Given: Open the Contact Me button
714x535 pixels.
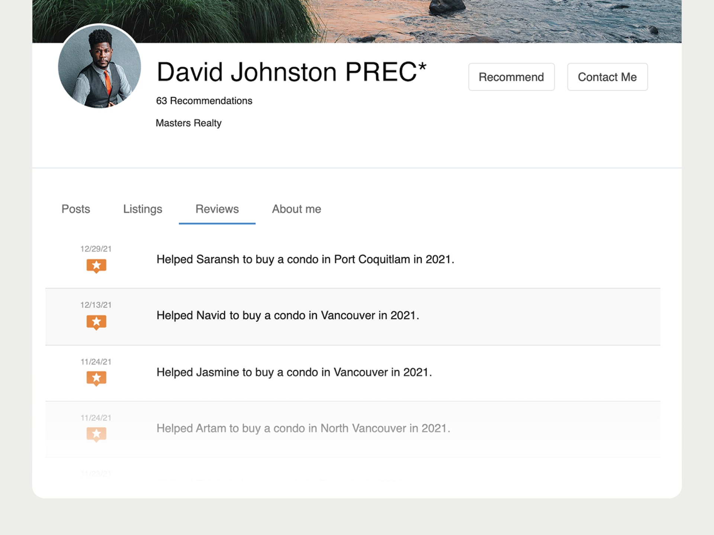Looking at the screenshot, I should pyautogui.click(x=607, y=77).
